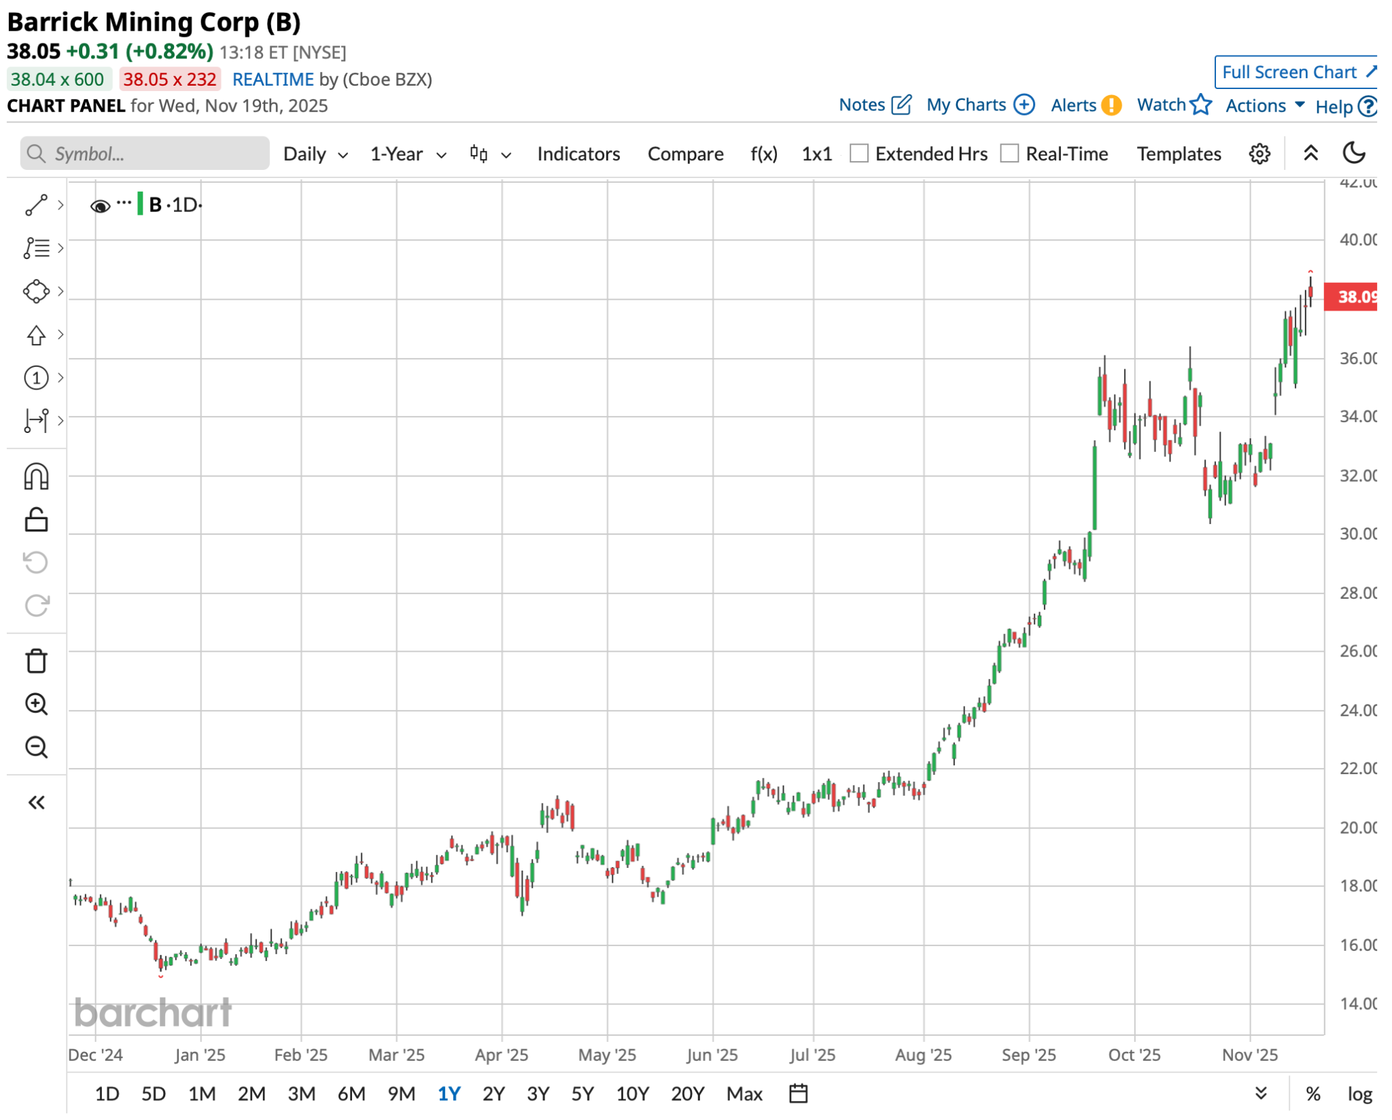
Task: Click the Symbol search field
Action: coord(145,154)
